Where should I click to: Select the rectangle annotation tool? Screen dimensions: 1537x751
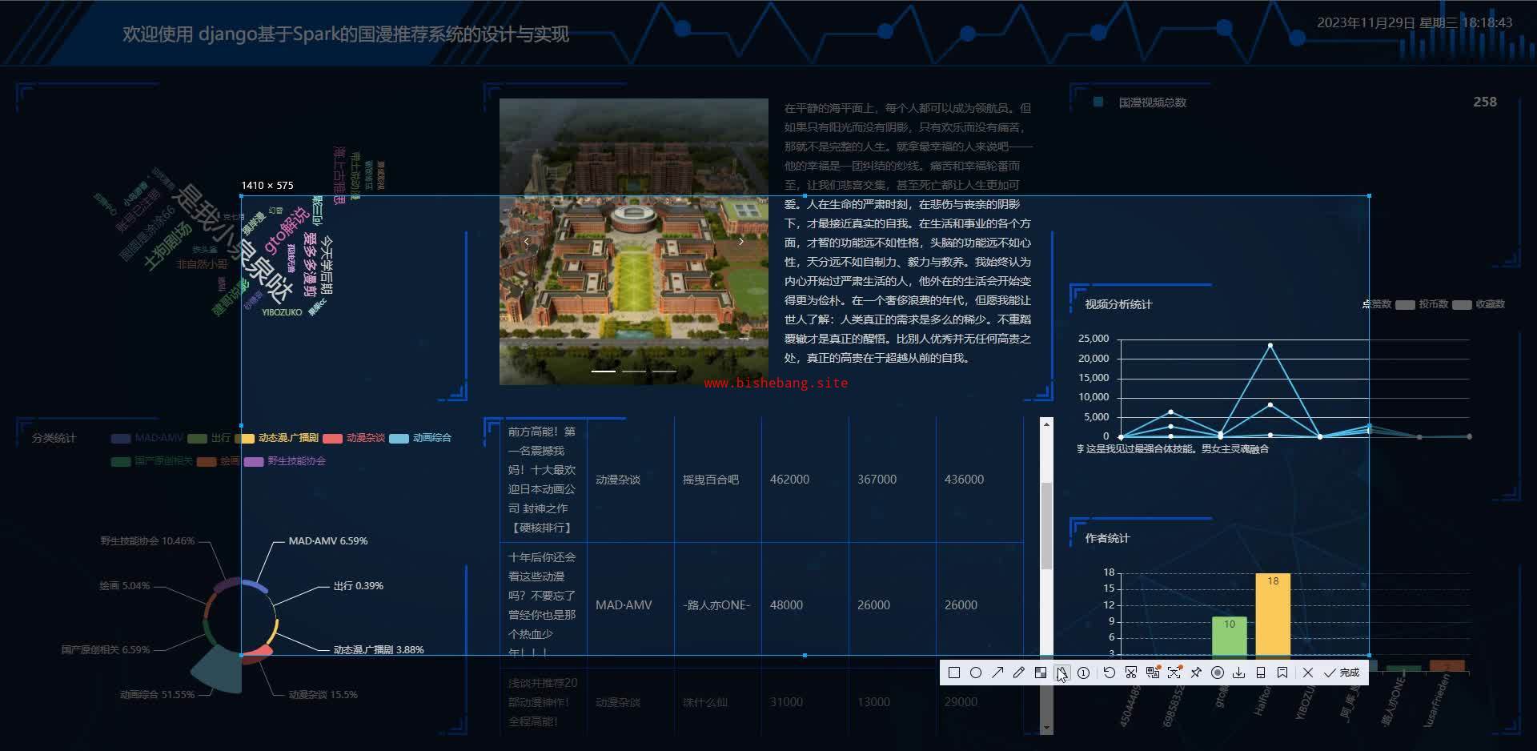click(x=953, y=673)
